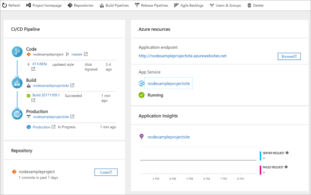The width and height of the screenshot is (311, 195).
Task: Click the Browse button for the endpoint
Action: (289, 56)
